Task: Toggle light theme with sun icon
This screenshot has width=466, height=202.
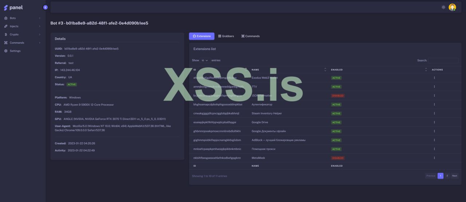Action: (x=443, y=7)
